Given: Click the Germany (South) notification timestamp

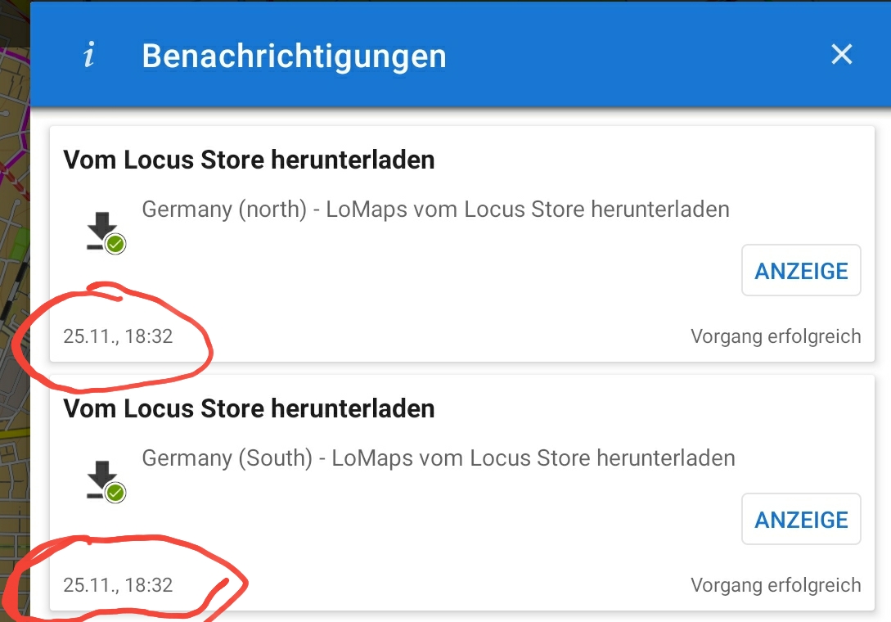Looking at the screenshot, I should [118, 585].
